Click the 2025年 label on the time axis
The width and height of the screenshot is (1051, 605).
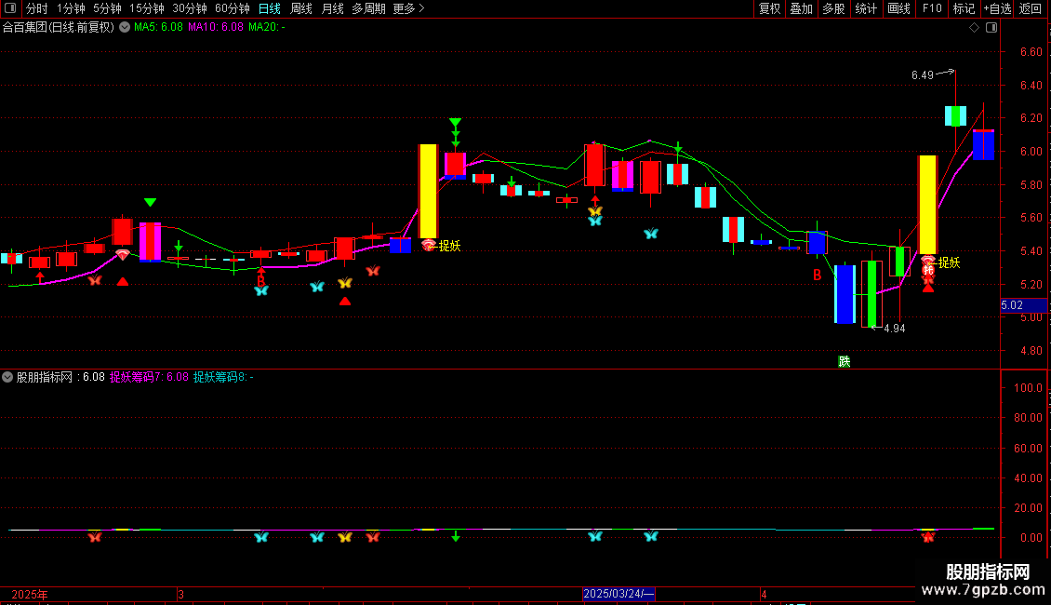30,594
